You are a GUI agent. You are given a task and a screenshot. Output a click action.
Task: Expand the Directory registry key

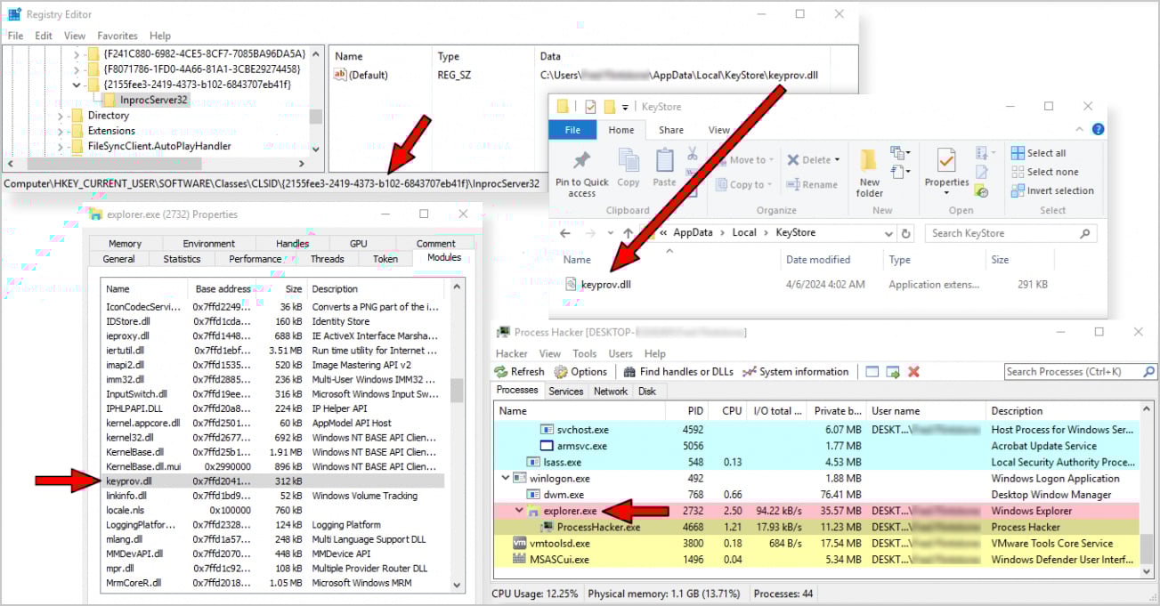click(61, 116)
